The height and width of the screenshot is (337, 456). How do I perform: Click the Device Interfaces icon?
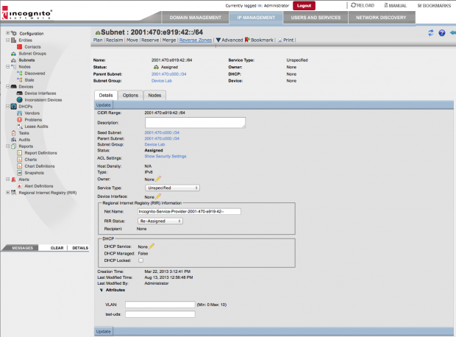(x=19, y=93)
